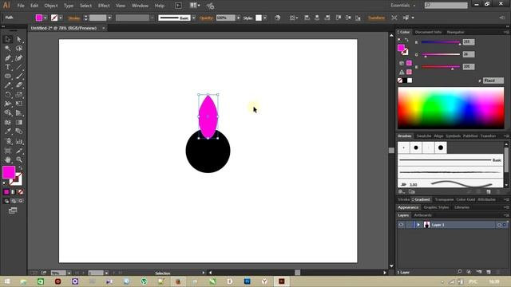511x287 pixels.
Task: Select the Mesh tool
Action: coord(8,122)
